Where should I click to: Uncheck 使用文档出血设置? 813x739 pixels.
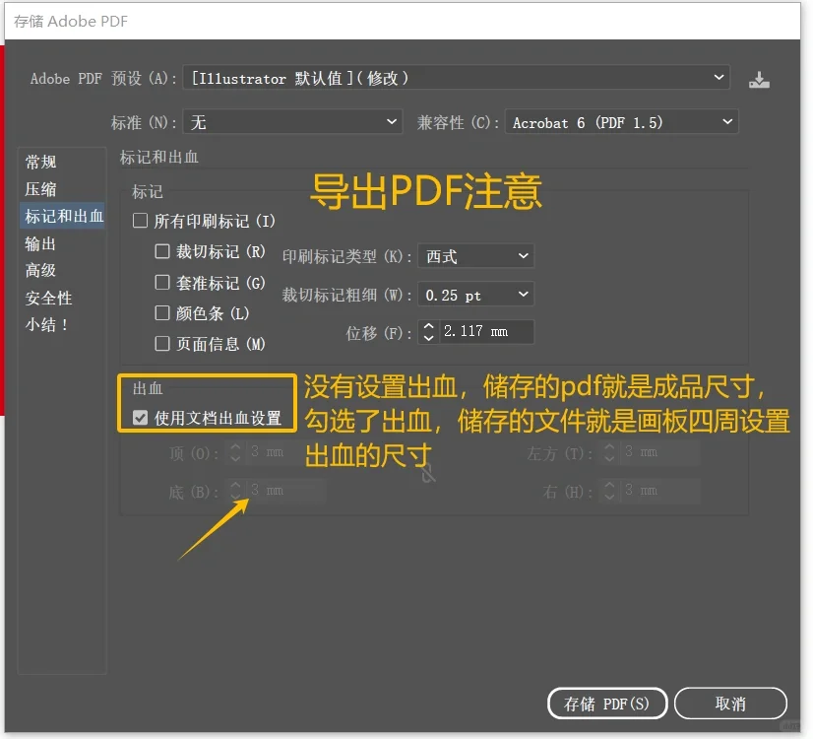(140, 416)
